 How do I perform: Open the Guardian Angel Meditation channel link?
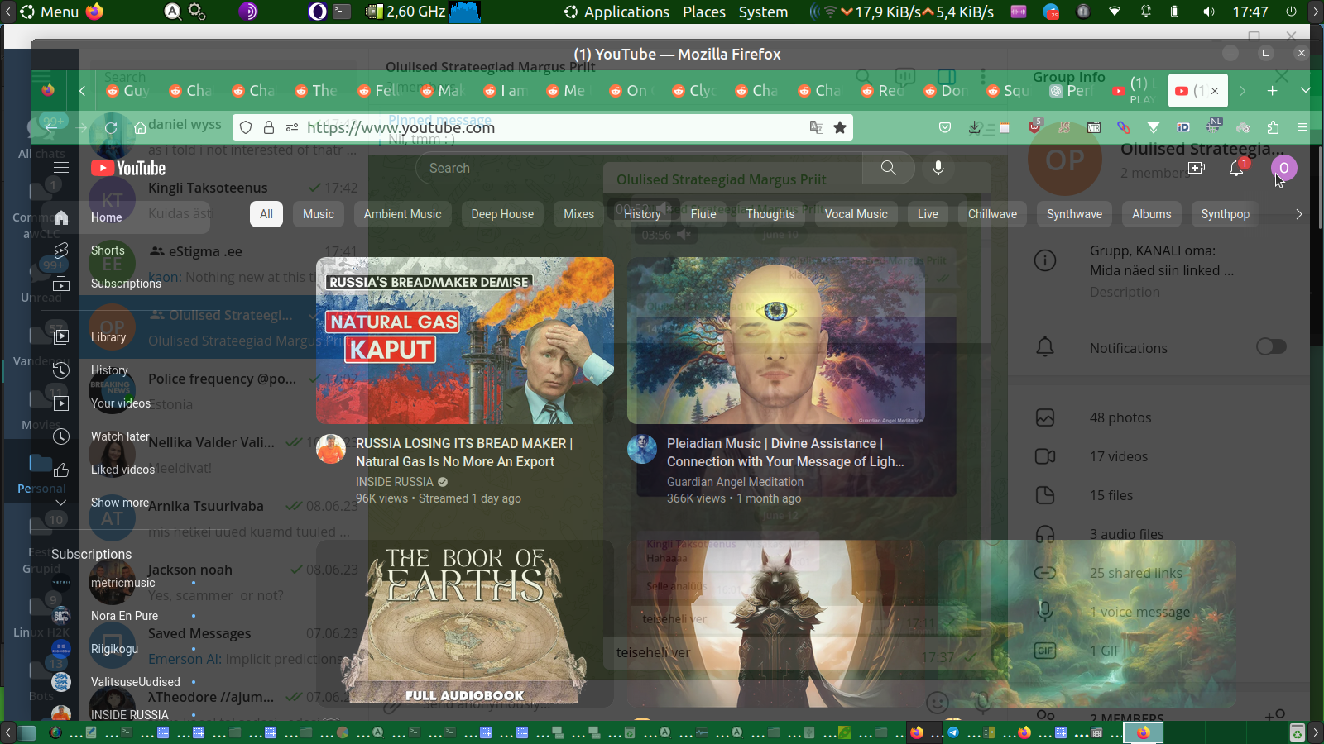click(735, 482)
